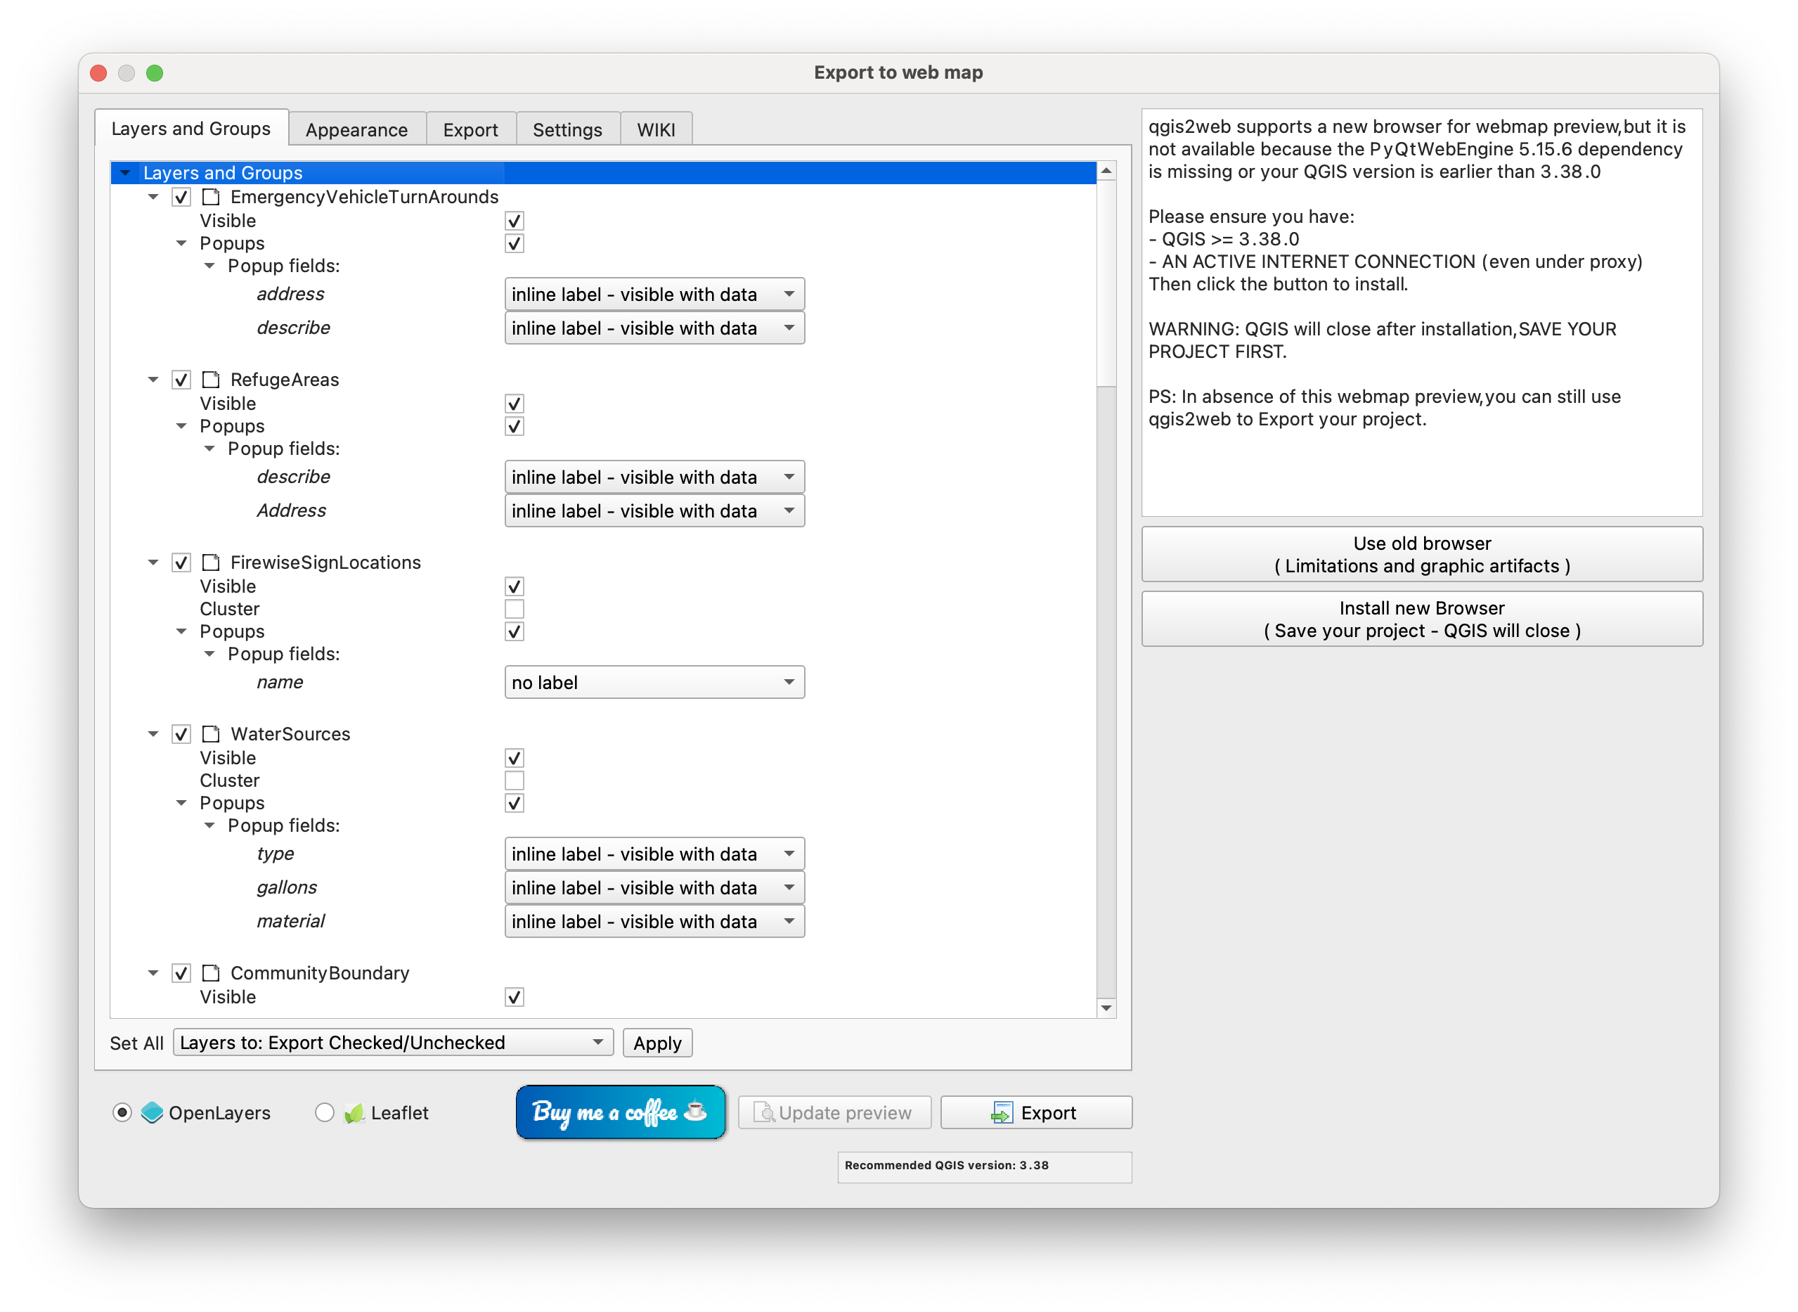Collapse the EmergencyVehicleTurnArounds layer tree node

coord(153,197)
